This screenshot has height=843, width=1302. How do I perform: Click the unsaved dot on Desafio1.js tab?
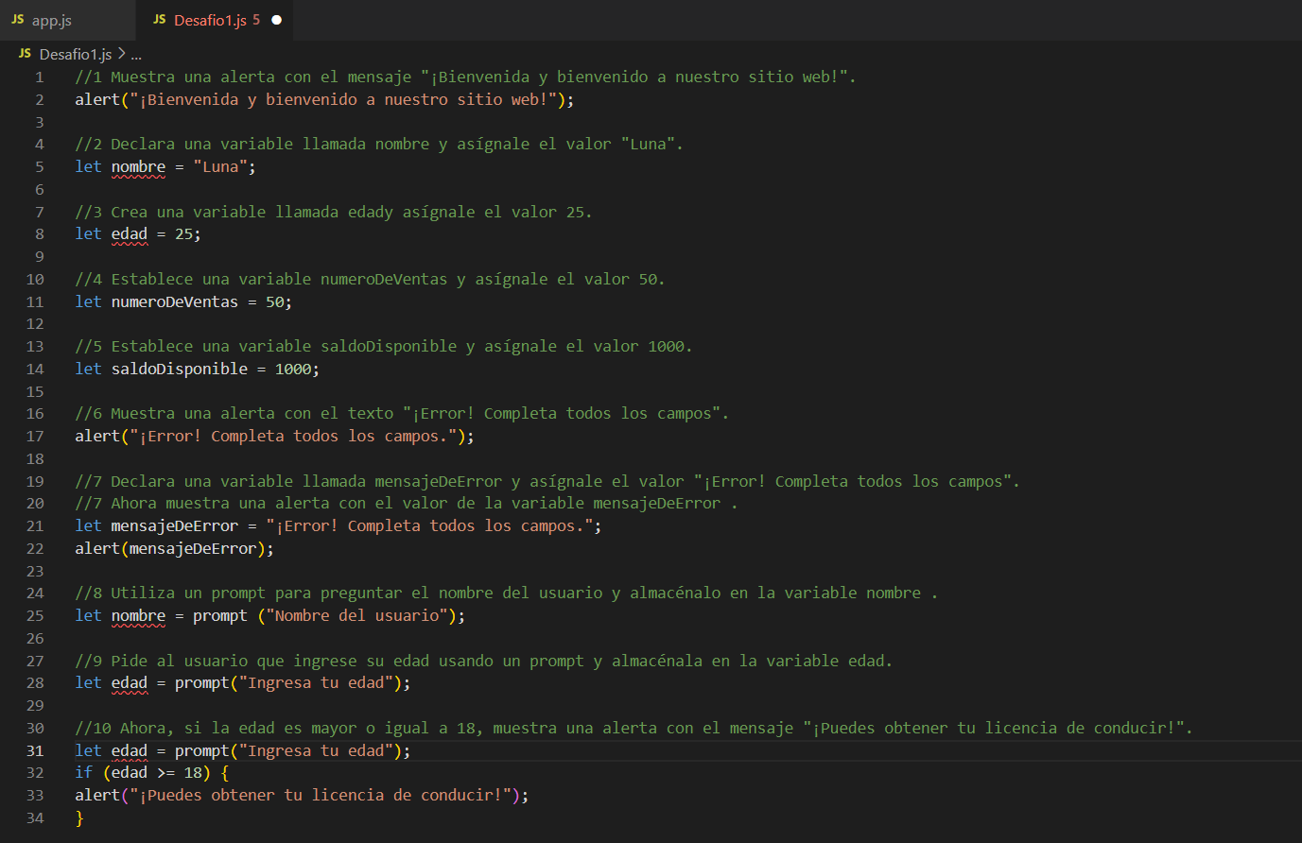point(276,20)
